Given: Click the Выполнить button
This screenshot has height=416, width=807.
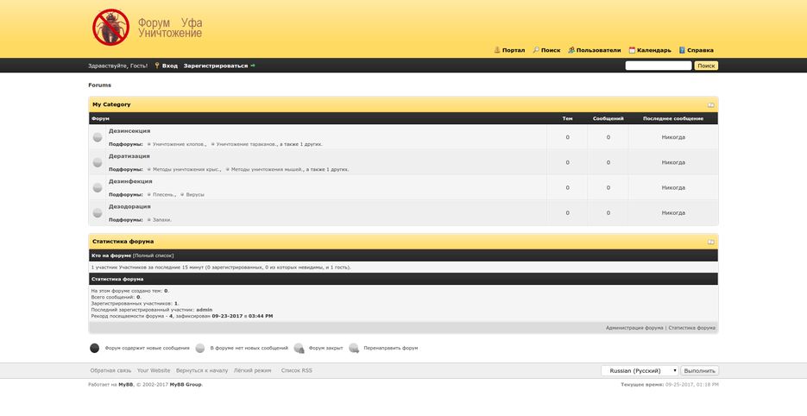Looking at the screenshot, I should [700, 371].
